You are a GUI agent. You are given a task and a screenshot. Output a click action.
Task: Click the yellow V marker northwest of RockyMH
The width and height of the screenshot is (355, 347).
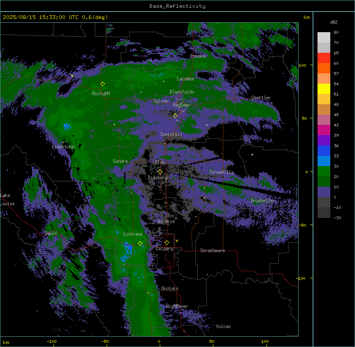pos(72,76)
